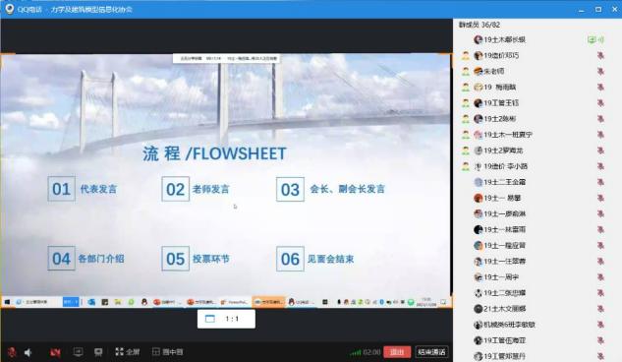This screenshot has height=362, width=622.
Task: Click the QQ logo in title bar
Action: [x=10, y=9]
